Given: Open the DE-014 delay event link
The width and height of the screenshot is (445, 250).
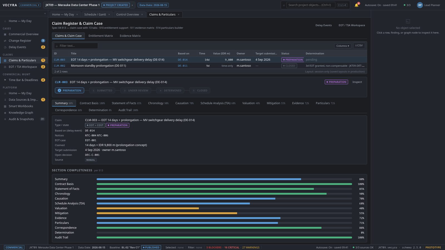Looking at the screenshot, I should pos(183,60).
